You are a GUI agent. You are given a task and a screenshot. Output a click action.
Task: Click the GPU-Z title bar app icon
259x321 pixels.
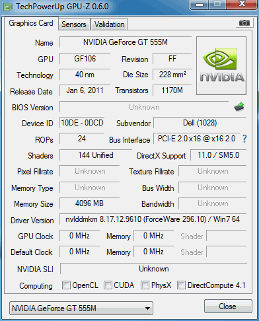point(7,7)
